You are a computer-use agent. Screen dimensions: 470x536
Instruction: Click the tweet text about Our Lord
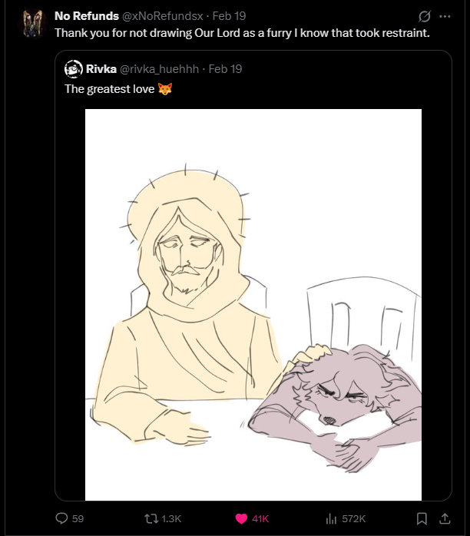click(246, 34)
